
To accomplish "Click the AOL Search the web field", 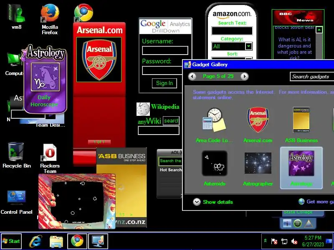I will tap(170, 161).
